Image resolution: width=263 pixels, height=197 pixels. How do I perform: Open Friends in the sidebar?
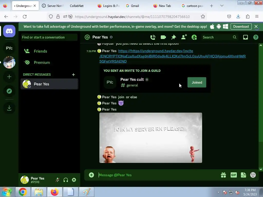coord(49,51)
